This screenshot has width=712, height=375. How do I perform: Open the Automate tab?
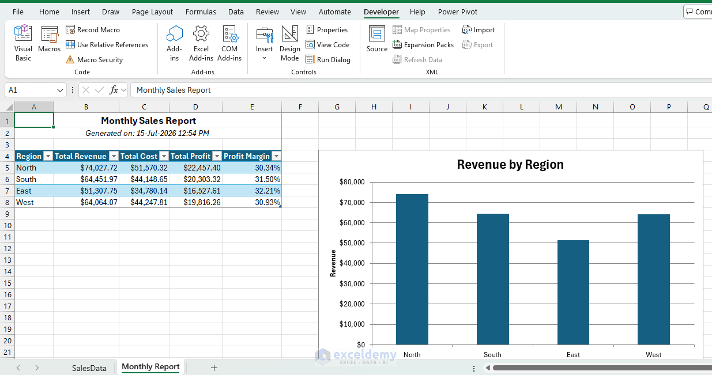[x=335, y=12]
